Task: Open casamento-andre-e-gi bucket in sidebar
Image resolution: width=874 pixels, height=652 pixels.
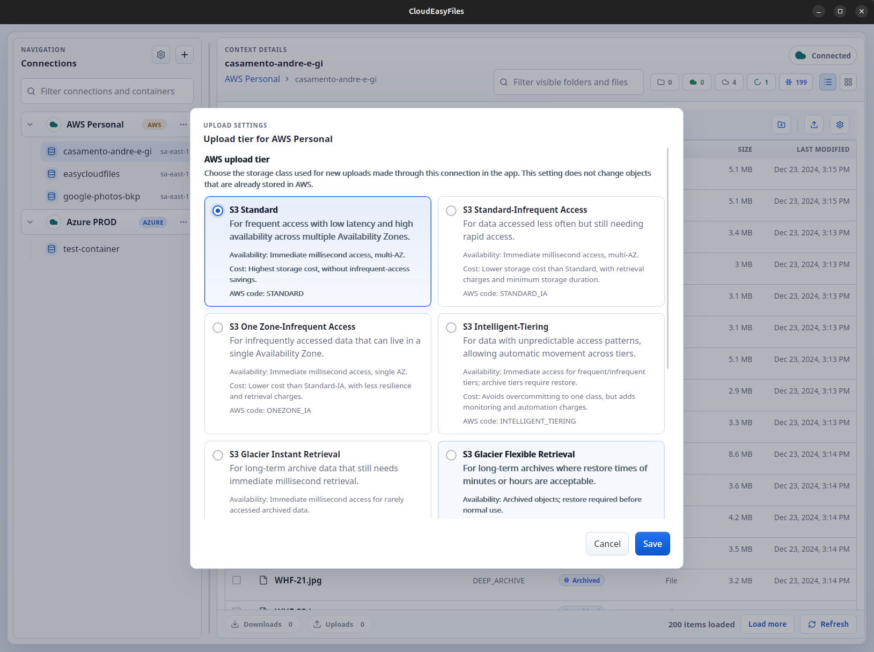Action: pyautogui.click(x=116, y=151)
